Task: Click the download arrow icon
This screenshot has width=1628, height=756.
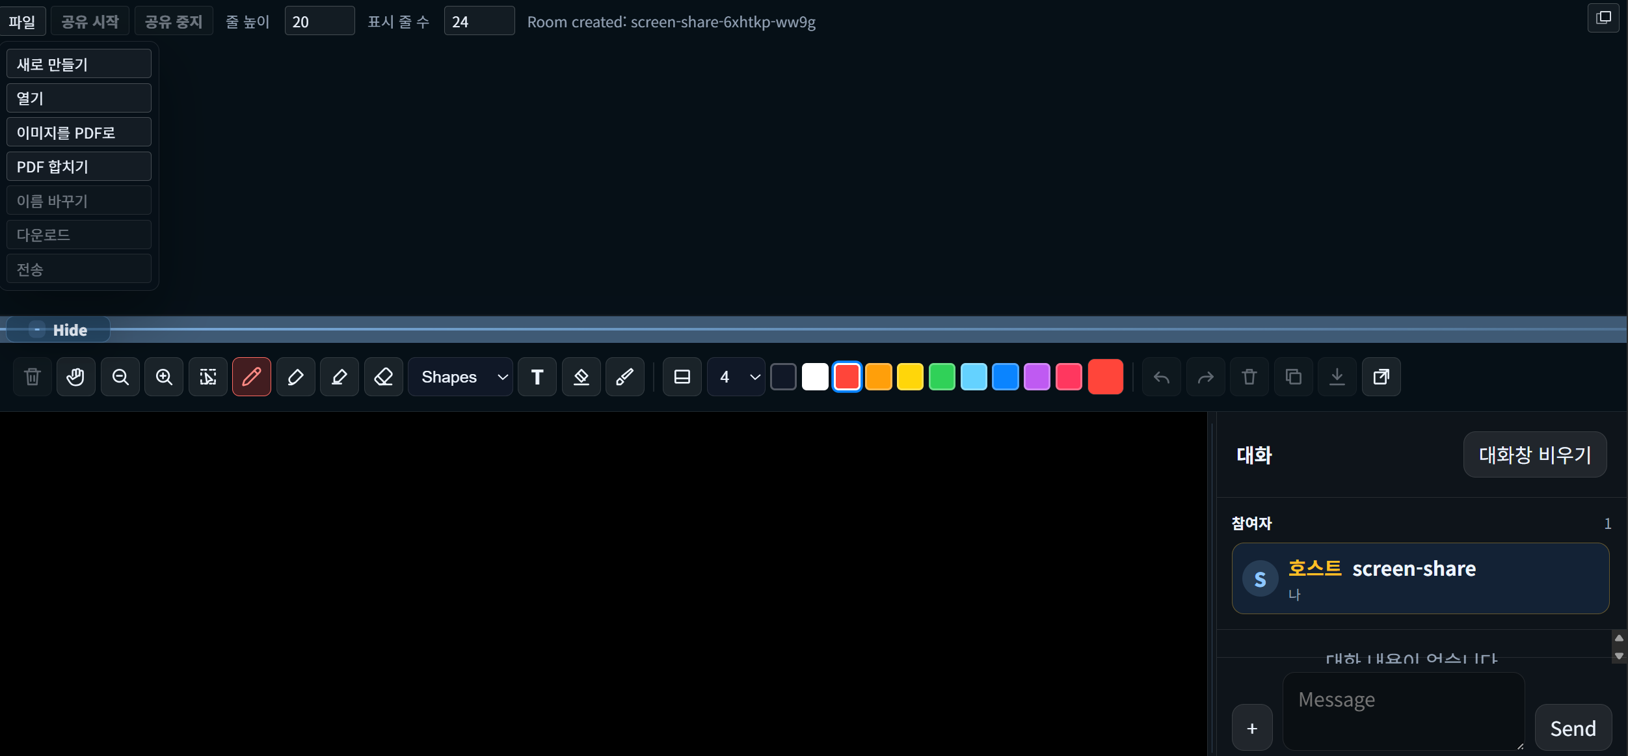Action: tap(1337, 377)
